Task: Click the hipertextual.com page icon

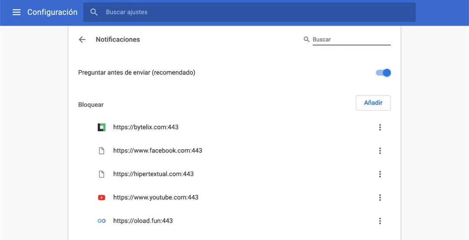Action: coord(102,174)
